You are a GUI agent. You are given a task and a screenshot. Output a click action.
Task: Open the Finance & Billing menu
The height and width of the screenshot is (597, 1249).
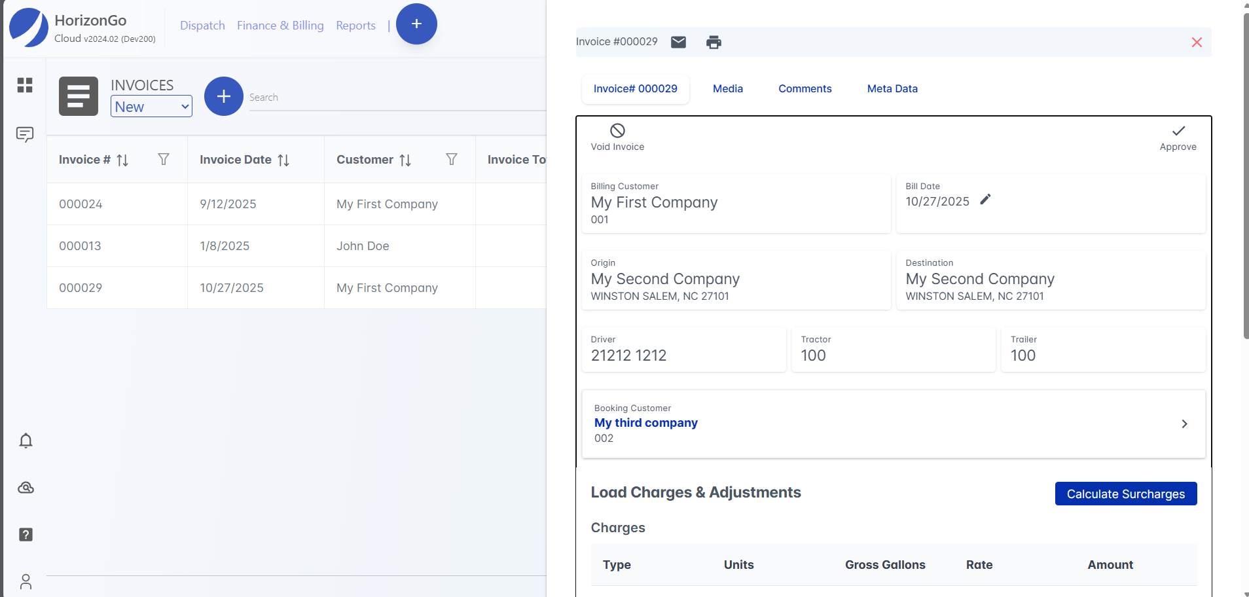pyautogui.click(x=280, y=26)
